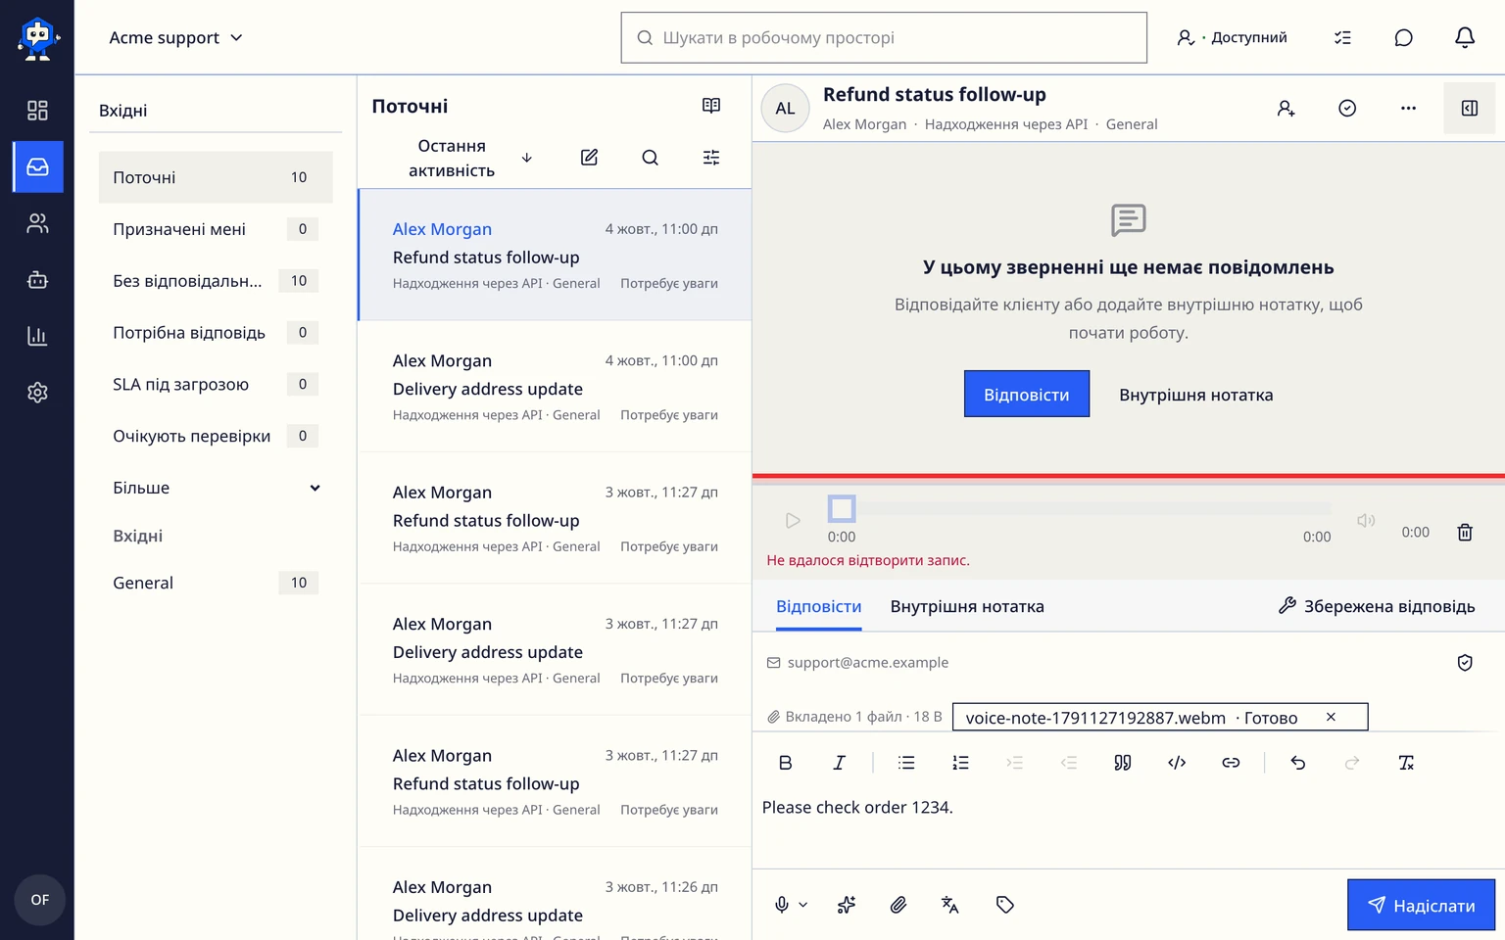Viewport: 1505px width, 940px height.
Task: Search conversations in the Поточні list
Action: click(650, 158)
